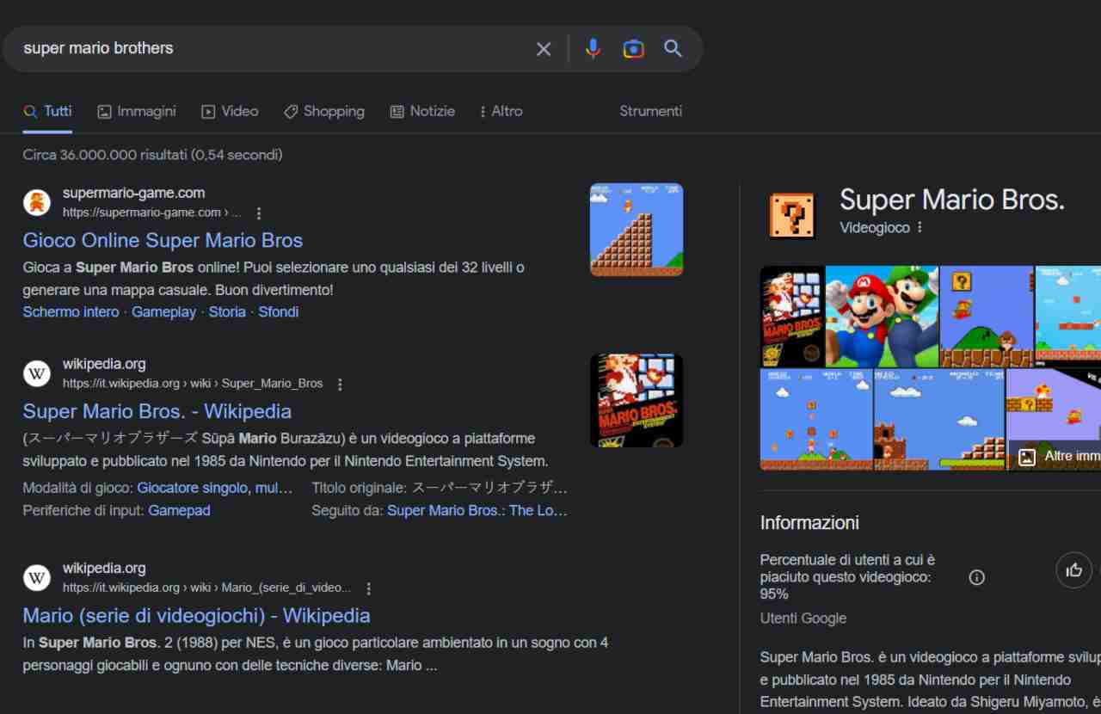Open Super Mario Bros.: The Lo… link
The image size is (1101, 714).
point(477,510)
